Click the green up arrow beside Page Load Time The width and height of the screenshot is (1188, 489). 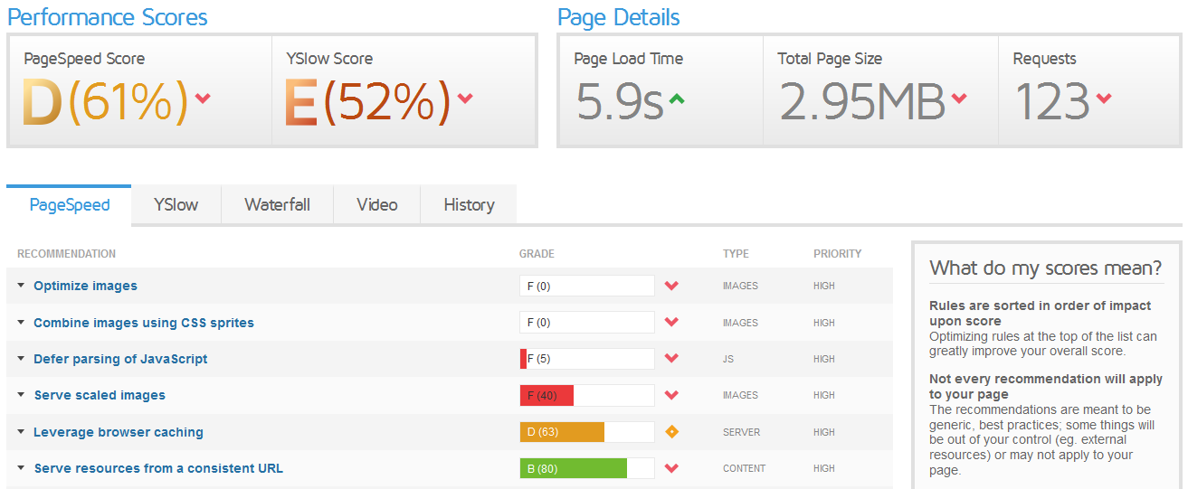pyautogui.click(x=676, y=99)
